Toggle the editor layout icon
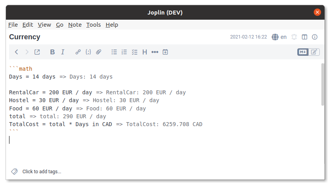 304,37
